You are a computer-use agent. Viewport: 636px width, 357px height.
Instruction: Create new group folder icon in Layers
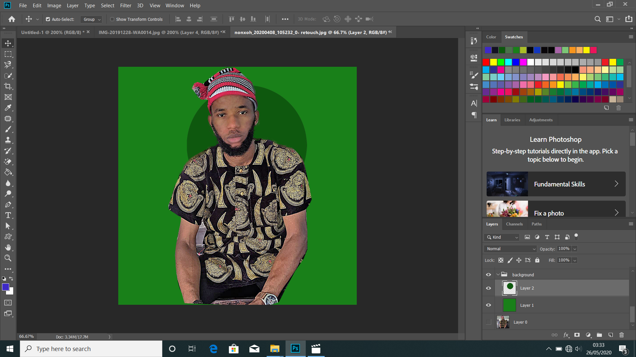pos(599,335)
